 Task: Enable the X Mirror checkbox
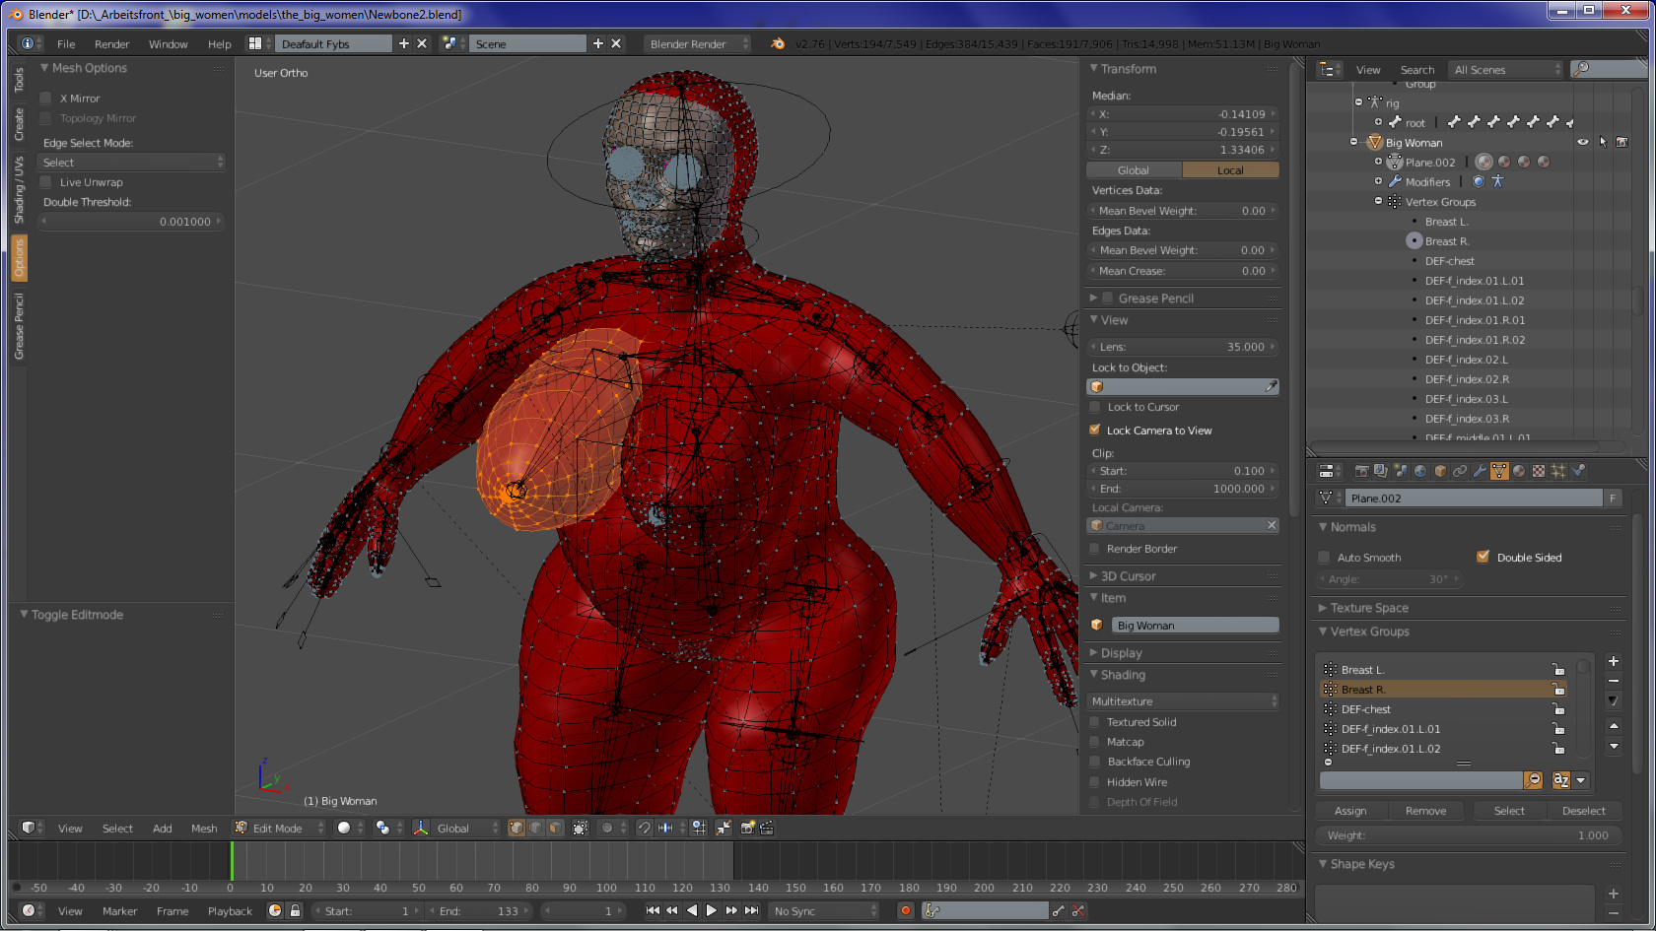pyautogui.click(x=45, y=98)
